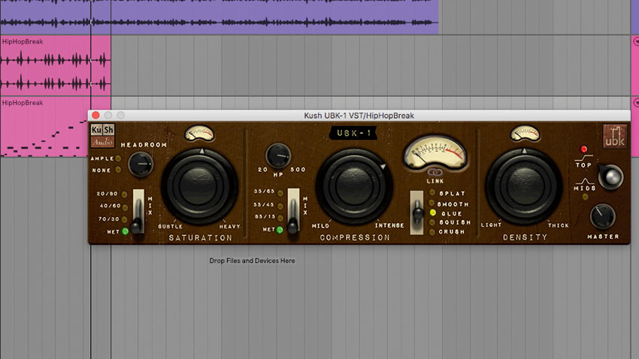
Task: Click the Top shelf curve icon
Action: (583, 157)
